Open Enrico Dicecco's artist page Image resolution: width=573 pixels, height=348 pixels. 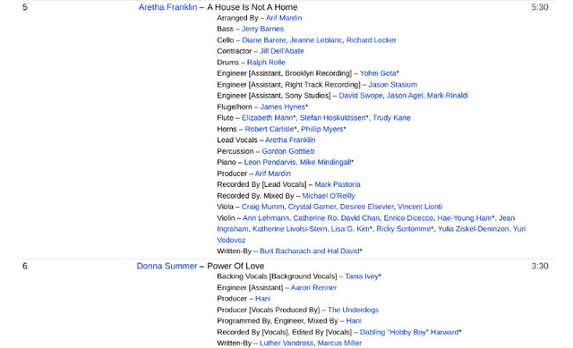tap(408, 218)
